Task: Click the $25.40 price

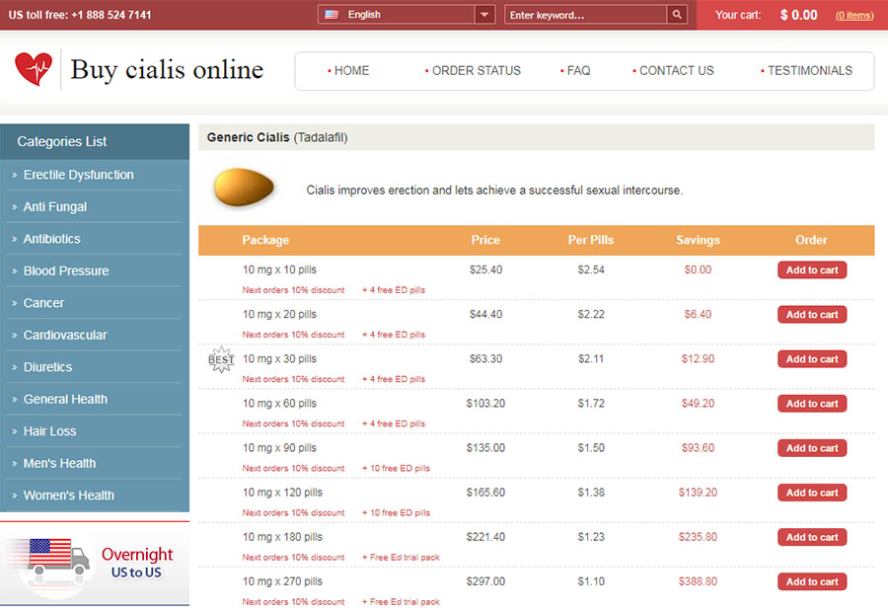Action: pos(485,269)
